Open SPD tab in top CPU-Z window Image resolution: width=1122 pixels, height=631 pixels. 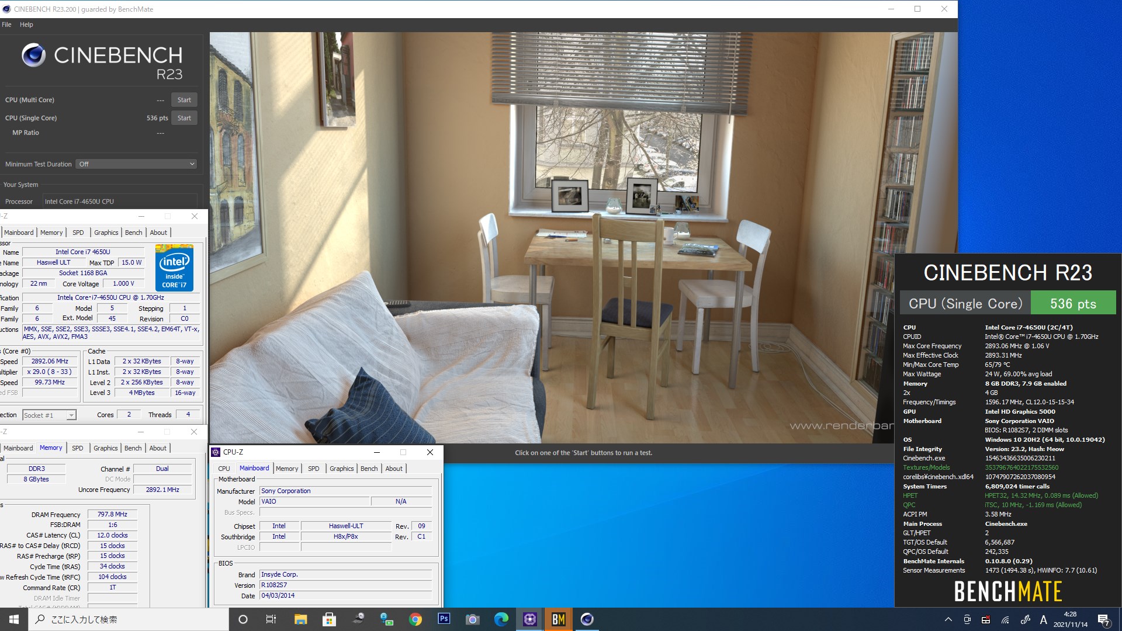pos(78,233)
